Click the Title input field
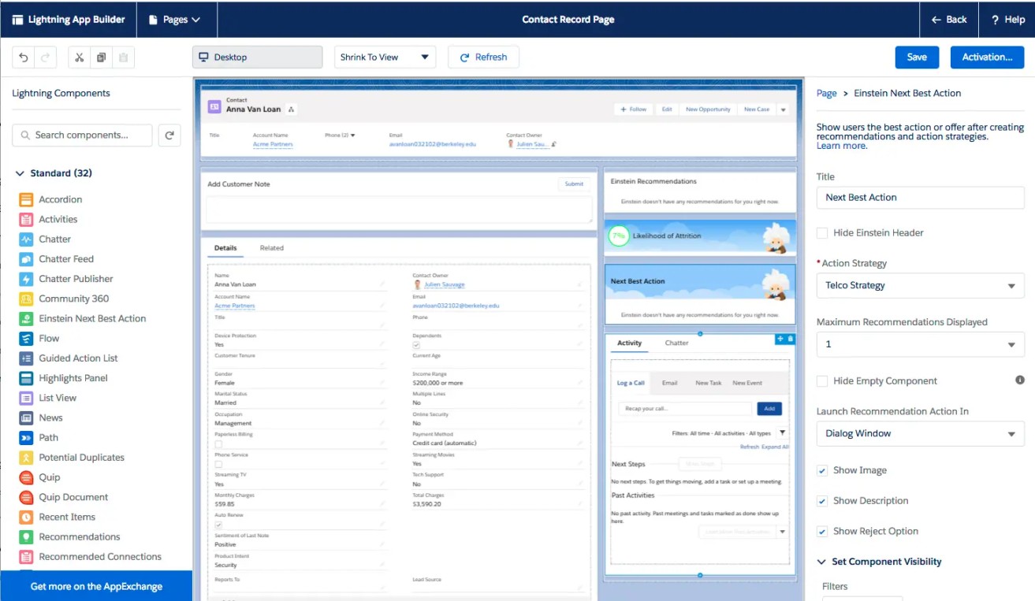 pyautogui.click(x=920, y=198)
